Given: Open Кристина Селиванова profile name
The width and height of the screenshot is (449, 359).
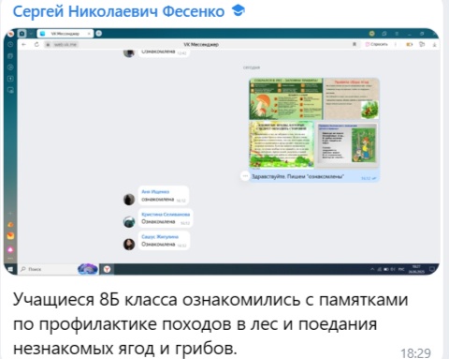Looking at the screenshot, I should (166, 215).
